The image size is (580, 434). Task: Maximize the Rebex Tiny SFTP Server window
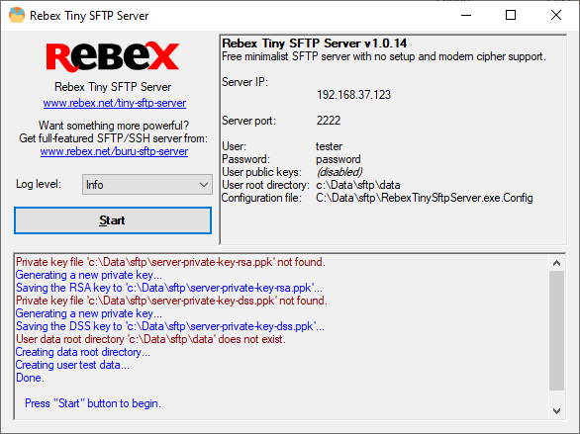(511, 15)
